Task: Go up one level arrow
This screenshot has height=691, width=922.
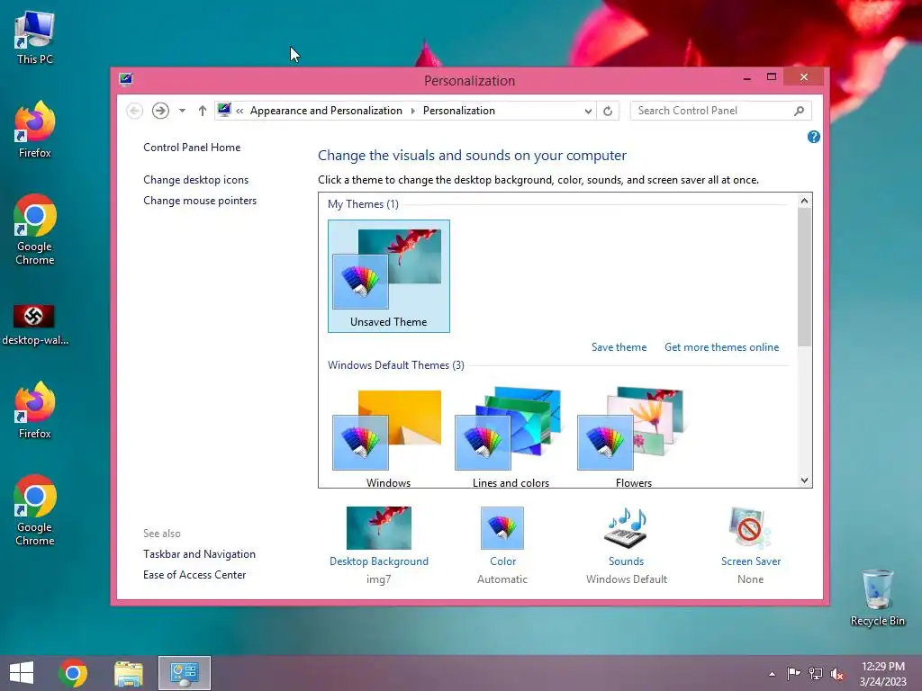Action: [203, 111]
